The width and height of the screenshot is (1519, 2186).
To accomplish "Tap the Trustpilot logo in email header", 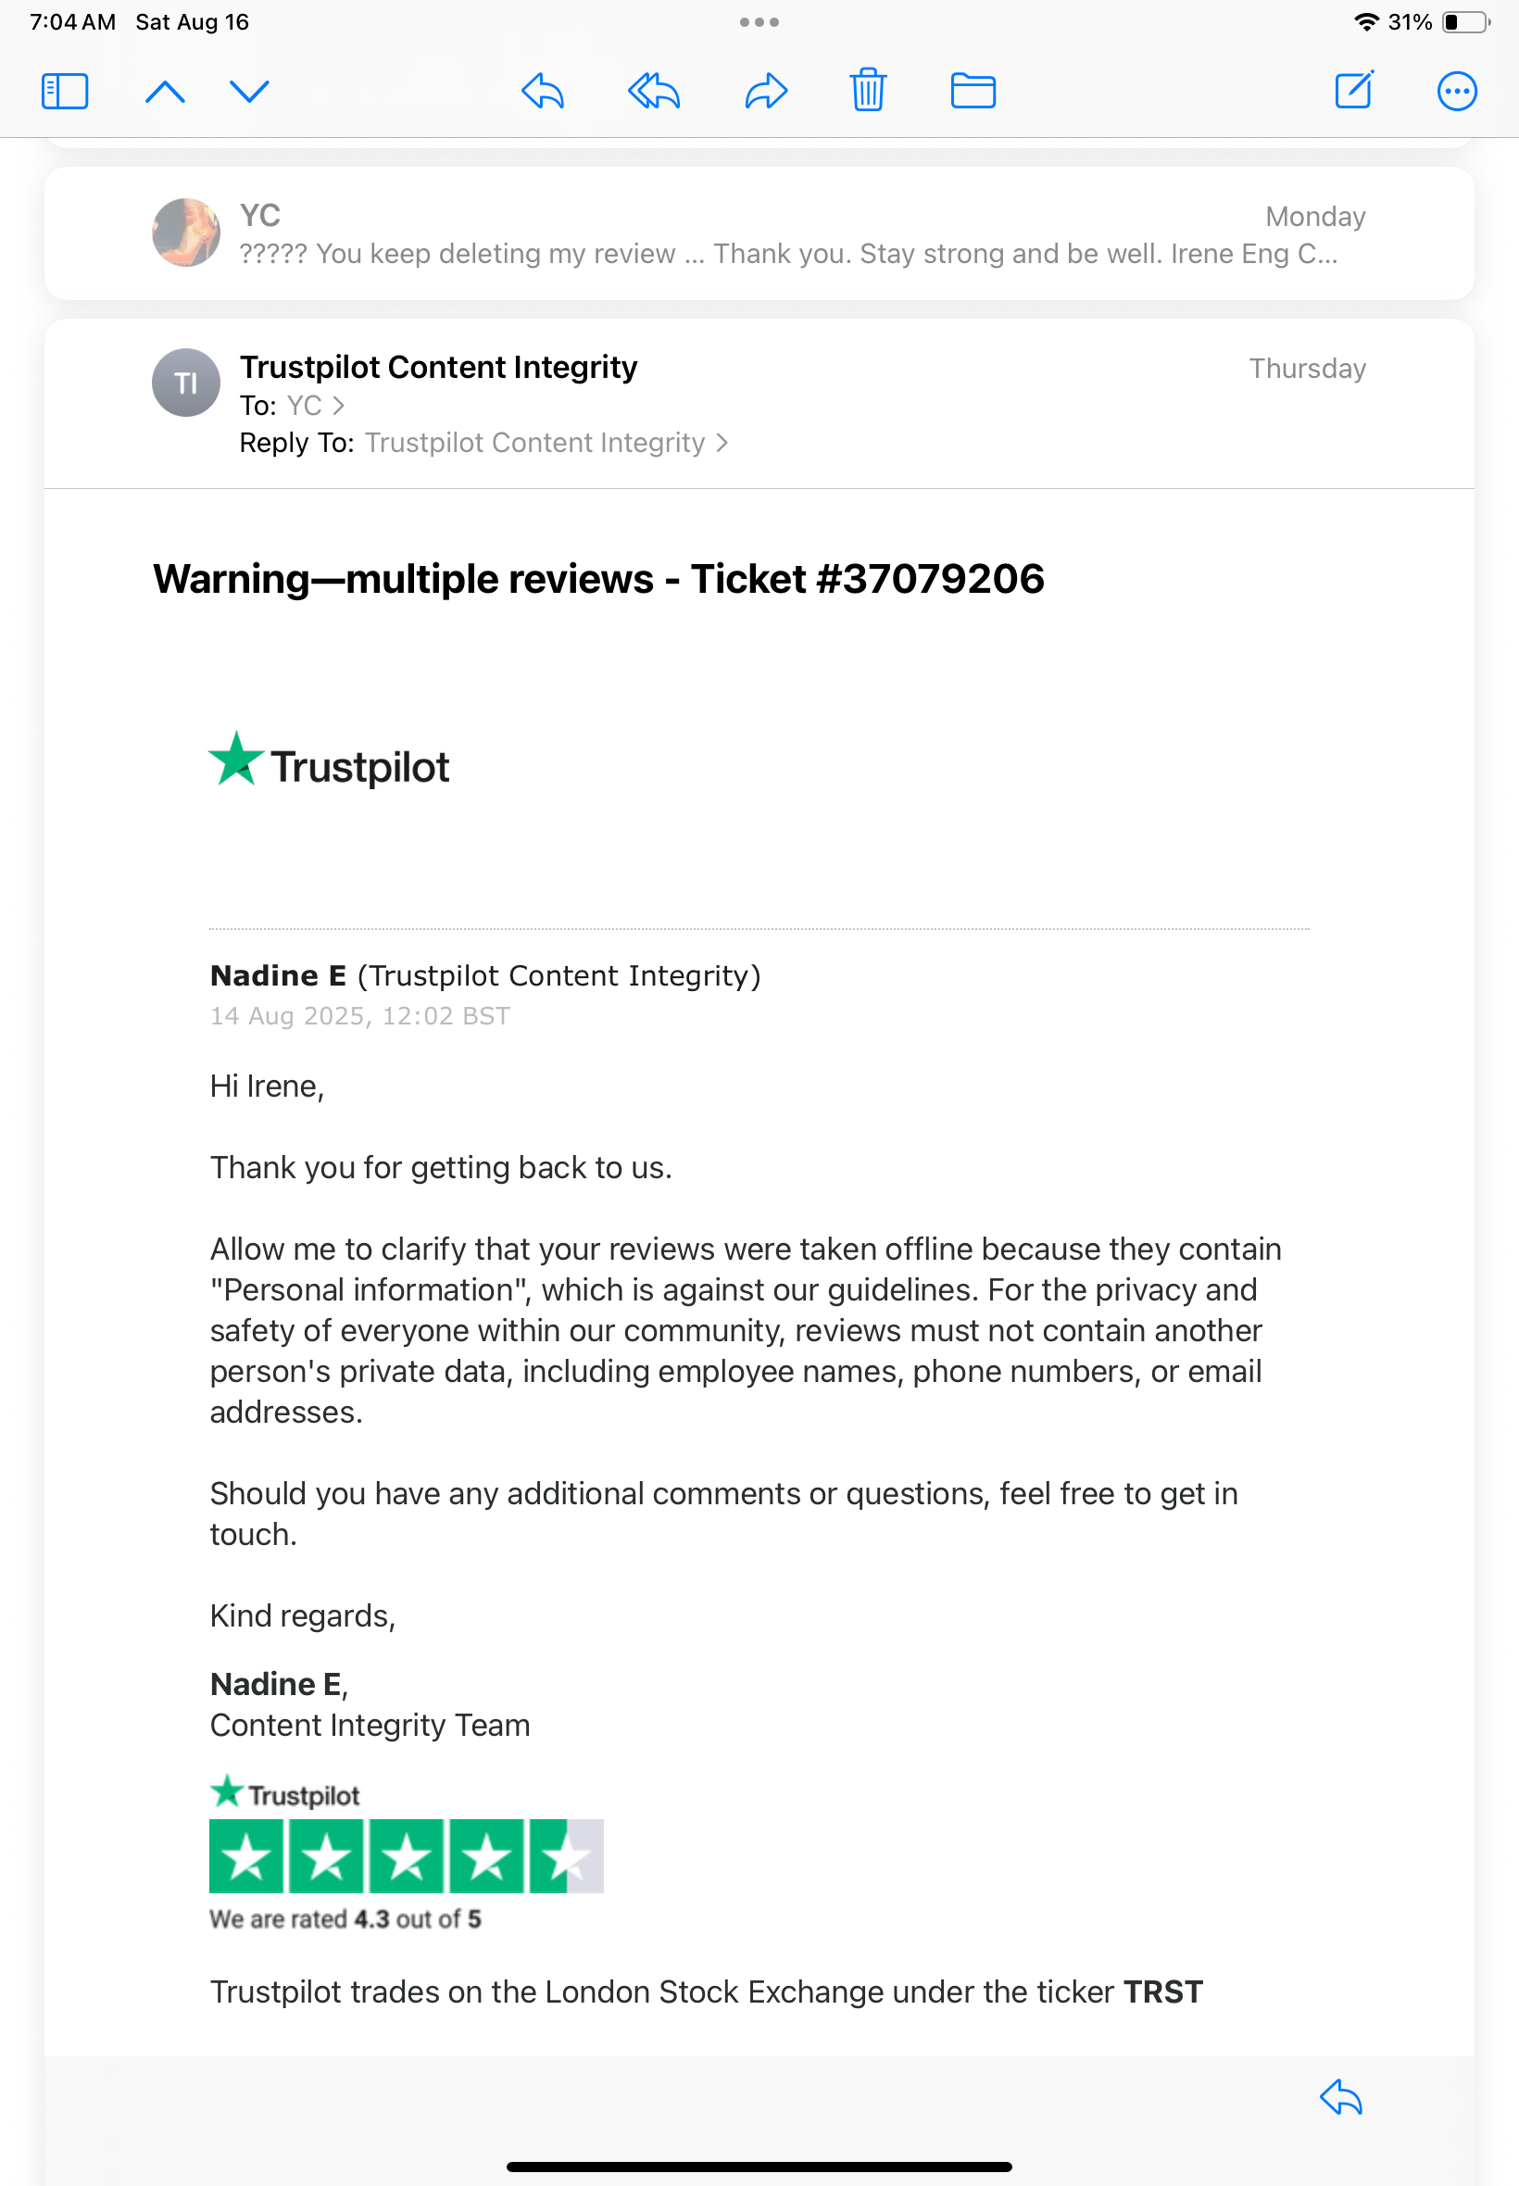I will pos(330,763).
